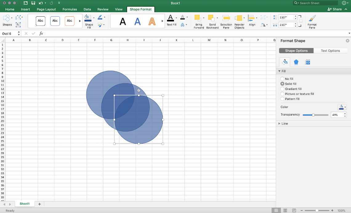This screenshot has height=213, width=351.
Task: Open the fill Color dropdown
Action: pos(342,107)
